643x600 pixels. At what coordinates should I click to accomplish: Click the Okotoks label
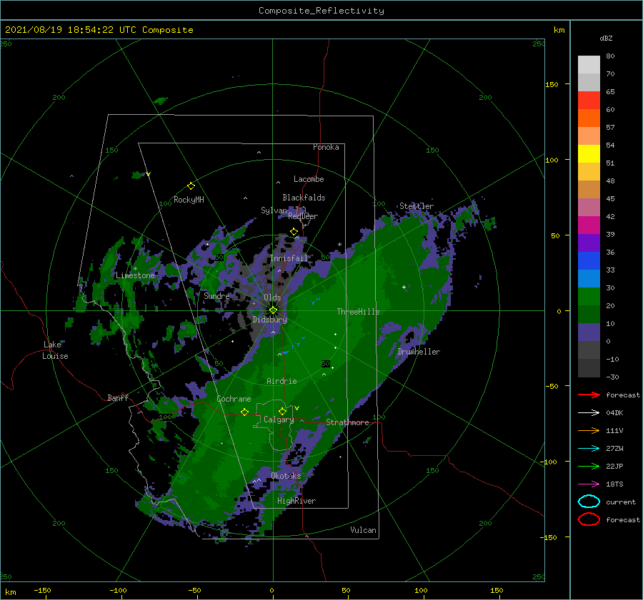coord(286,476)
